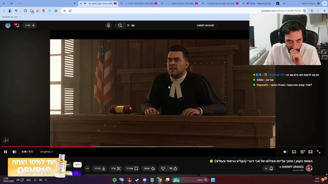Open the ENG language indicator
Viewport: 328px width, 184px height.
coord(28,180)
